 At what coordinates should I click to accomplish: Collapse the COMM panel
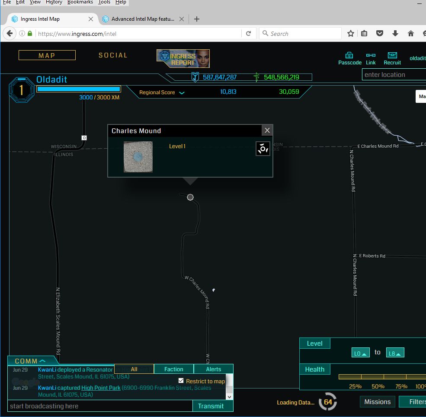pyautogui.click(x=42, y=361)
